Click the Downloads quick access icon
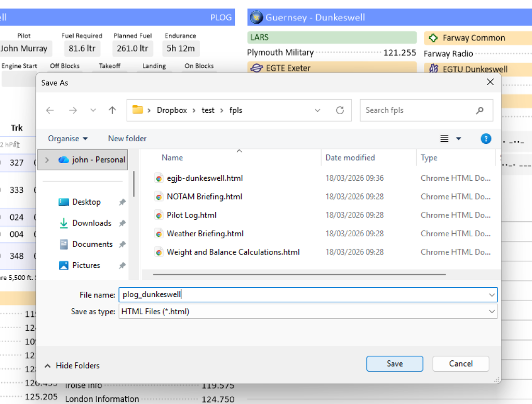 [x=64, y=223]
